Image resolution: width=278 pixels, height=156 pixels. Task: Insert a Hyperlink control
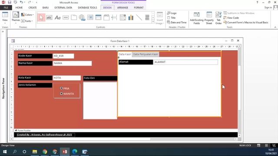pos(82,17)
